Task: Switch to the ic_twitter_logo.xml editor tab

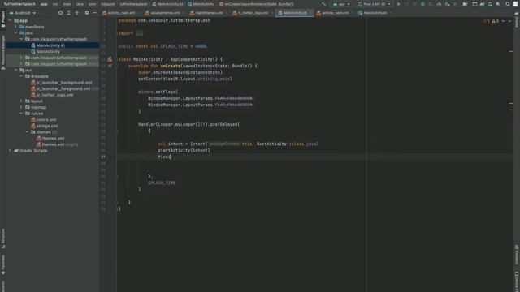Action: 253,13
